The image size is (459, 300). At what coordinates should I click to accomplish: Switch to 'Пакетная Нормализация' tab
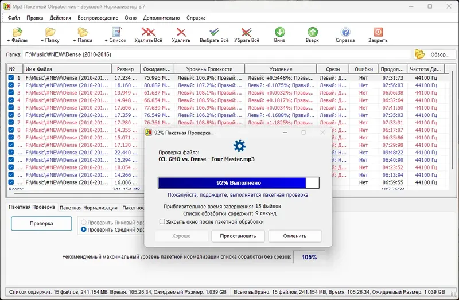click(88, 208)
